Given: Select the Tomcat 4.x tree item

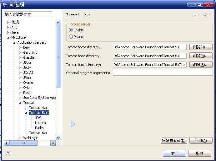Looking at the screenshot, I should pos(38,108).
